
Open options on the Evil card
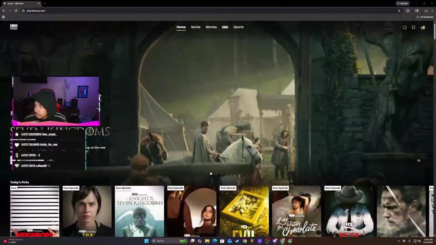[x=267, y=188]
